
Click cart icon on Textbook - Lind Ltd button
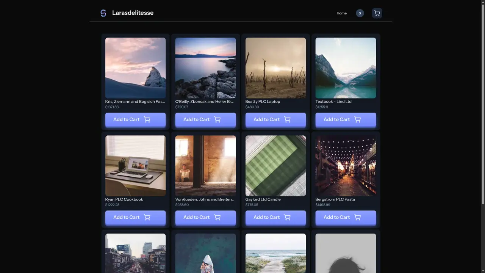[x=357, y=119]
